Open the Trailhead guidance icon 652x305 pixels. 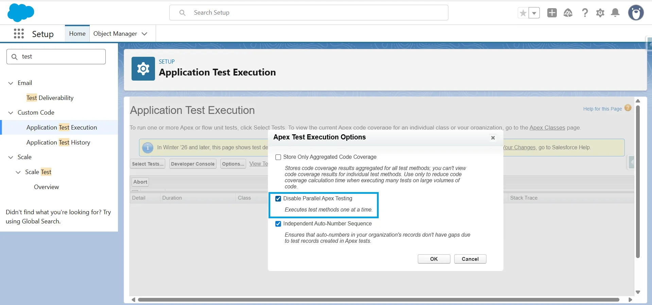coord(568,13)
